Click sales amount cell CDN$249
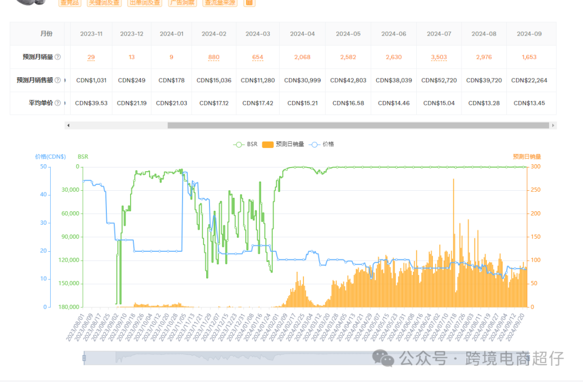Image resolution: width=583 pixels, height=382 pixels. click(x=132, y=81)
